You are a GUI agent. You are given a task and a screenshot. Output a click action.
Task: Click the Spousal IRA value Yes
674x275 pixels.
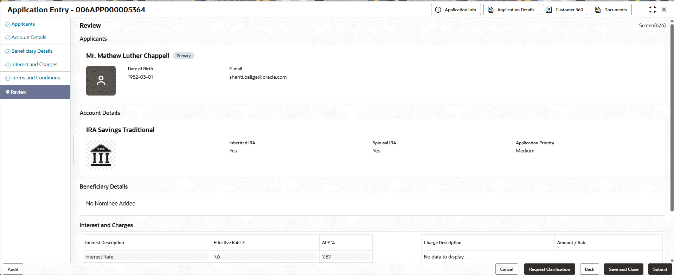(376, 151)
